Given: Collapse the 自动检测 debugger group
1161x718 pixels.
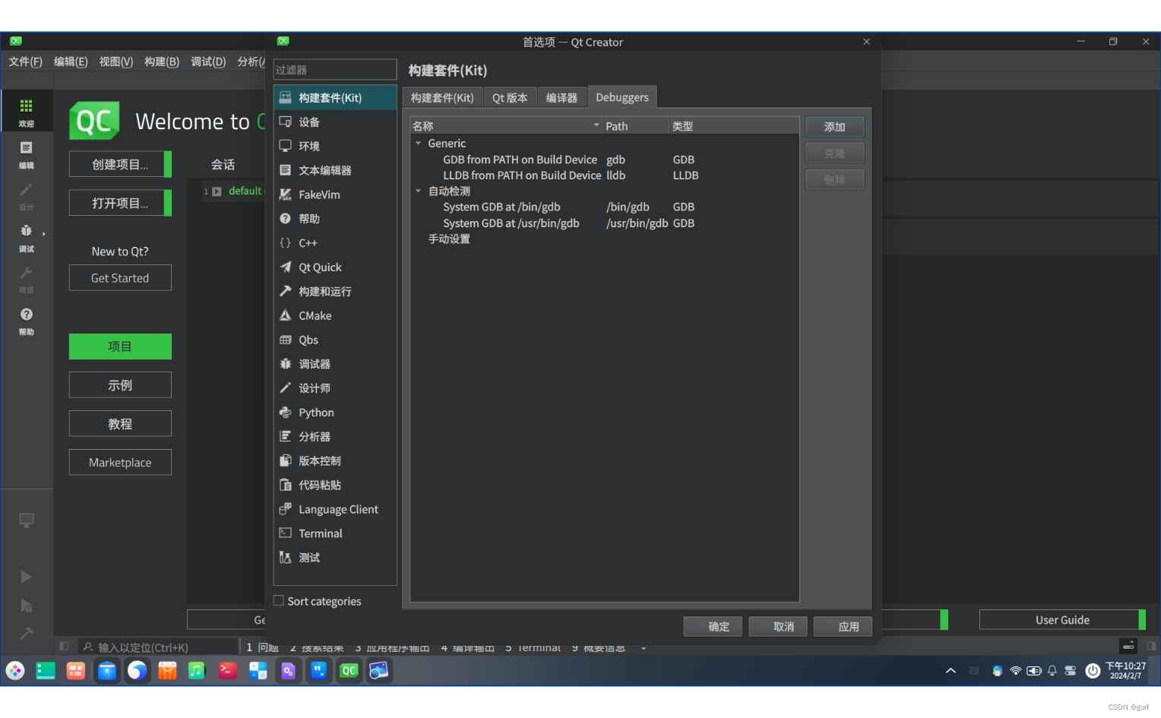Looking at the screenshot, I should coord(418,191).
